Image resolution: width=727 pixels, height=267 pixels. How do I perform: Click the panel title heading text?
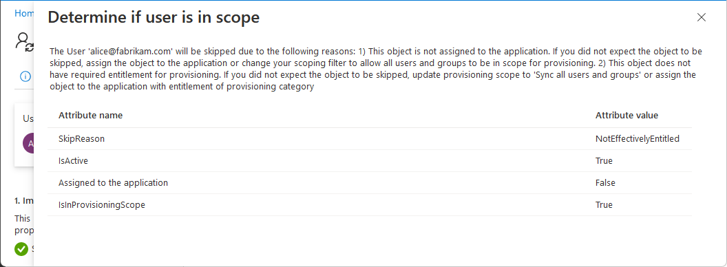[154, 18]
